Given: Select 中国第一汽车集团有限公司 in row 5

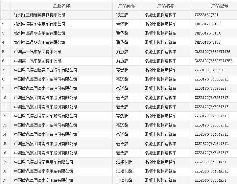Looking at the screenshot, I should [x=37, y=52].
